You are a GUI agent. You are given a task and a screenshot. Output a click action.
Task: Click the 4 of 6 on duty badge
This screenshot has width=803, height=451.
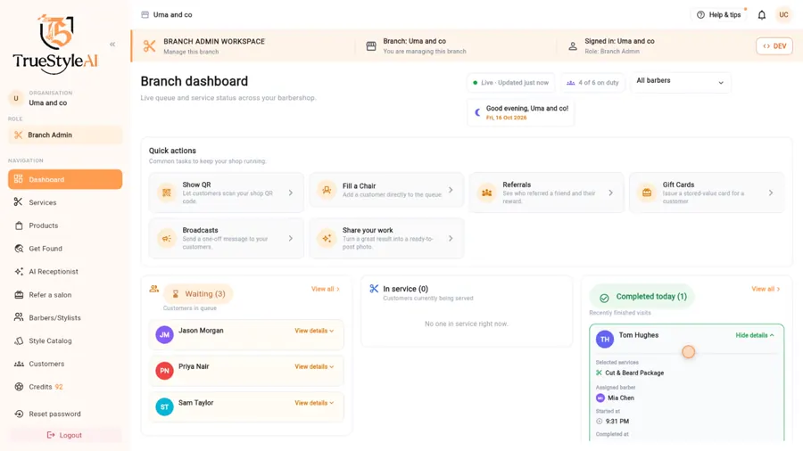[592, 82]
